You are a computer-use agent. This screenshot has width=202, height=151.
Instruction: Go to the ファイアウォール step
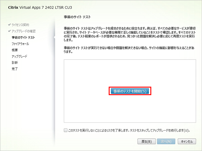pos(20,44)
